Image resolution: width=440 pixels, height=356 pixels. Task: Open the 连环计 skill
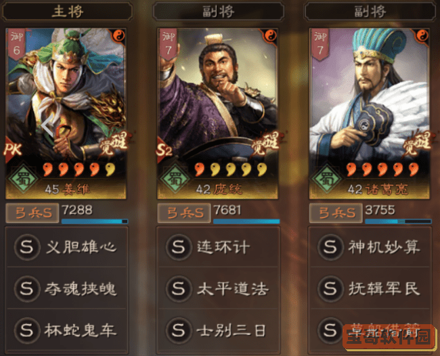pos(219,247)
